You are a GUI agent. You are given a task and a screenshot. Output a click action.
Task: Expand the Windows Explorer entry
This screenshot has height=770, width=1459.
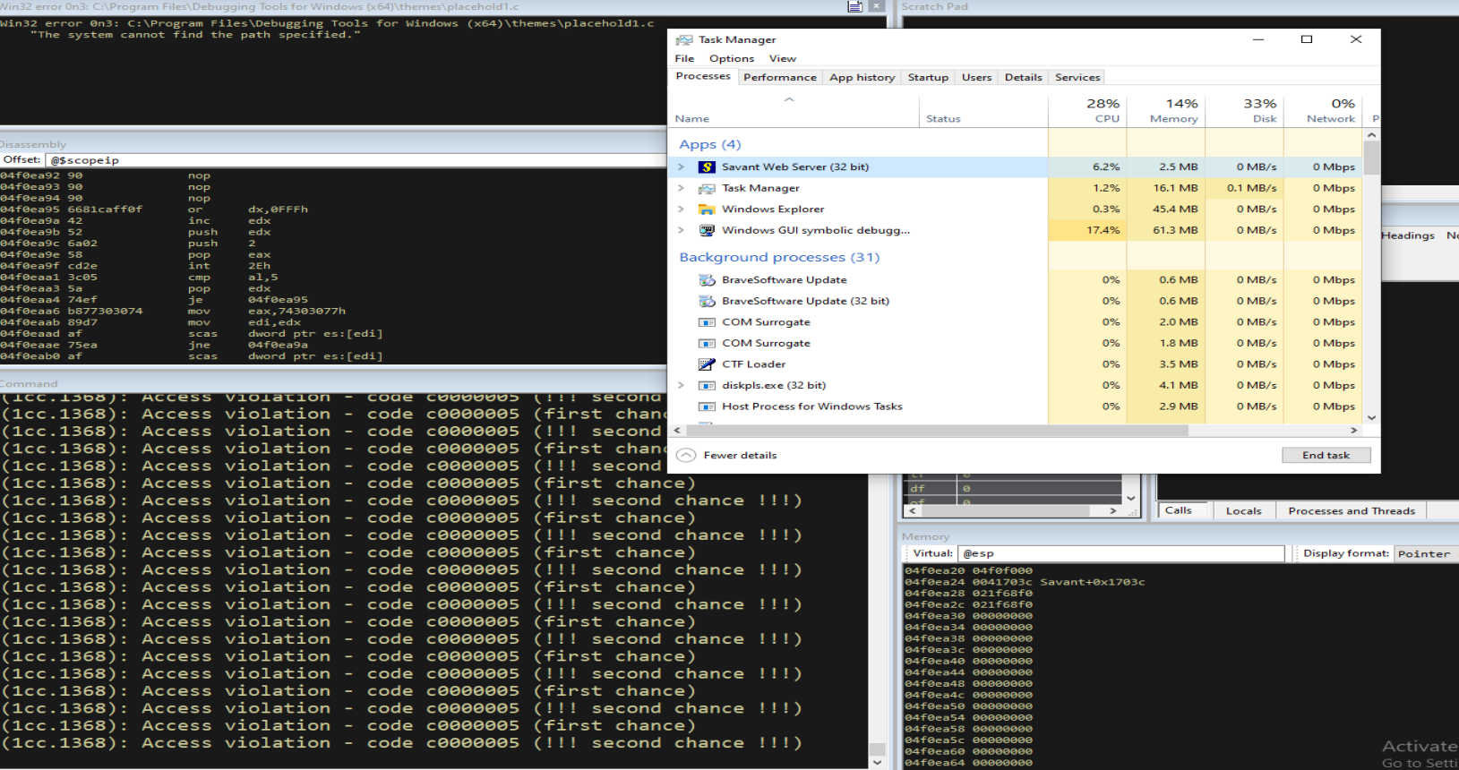pos(681,209)
